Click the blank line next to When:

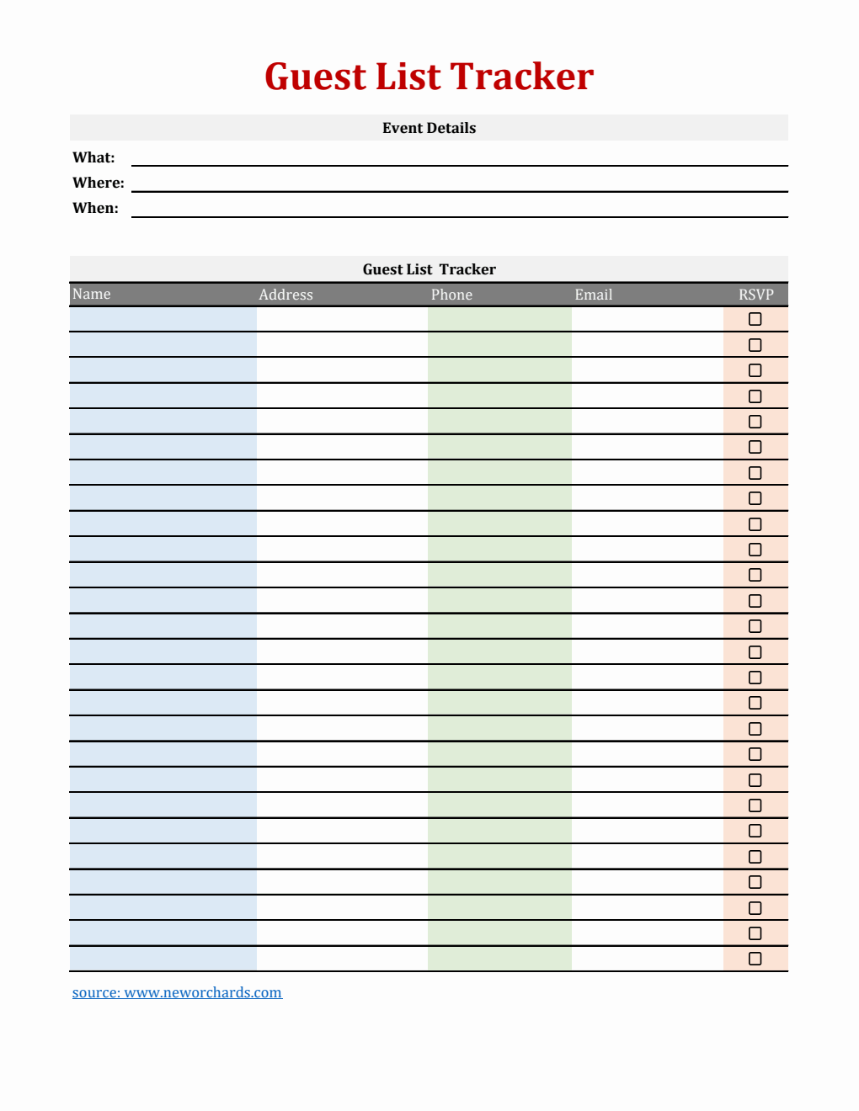(x=459, y=208)
